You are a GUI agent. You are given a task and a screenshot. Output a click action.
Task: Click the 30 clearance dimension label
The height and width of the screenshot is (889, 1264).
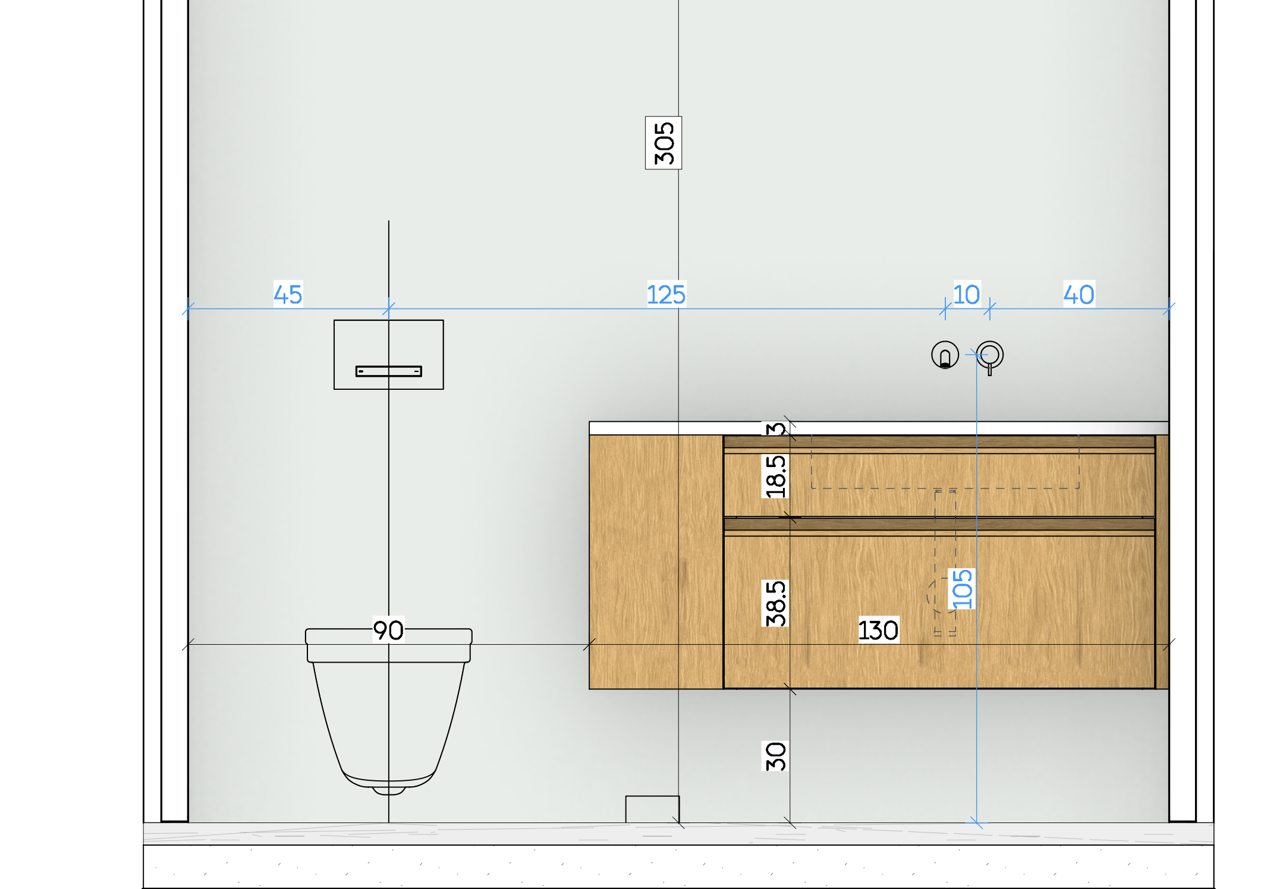point(775,756)
